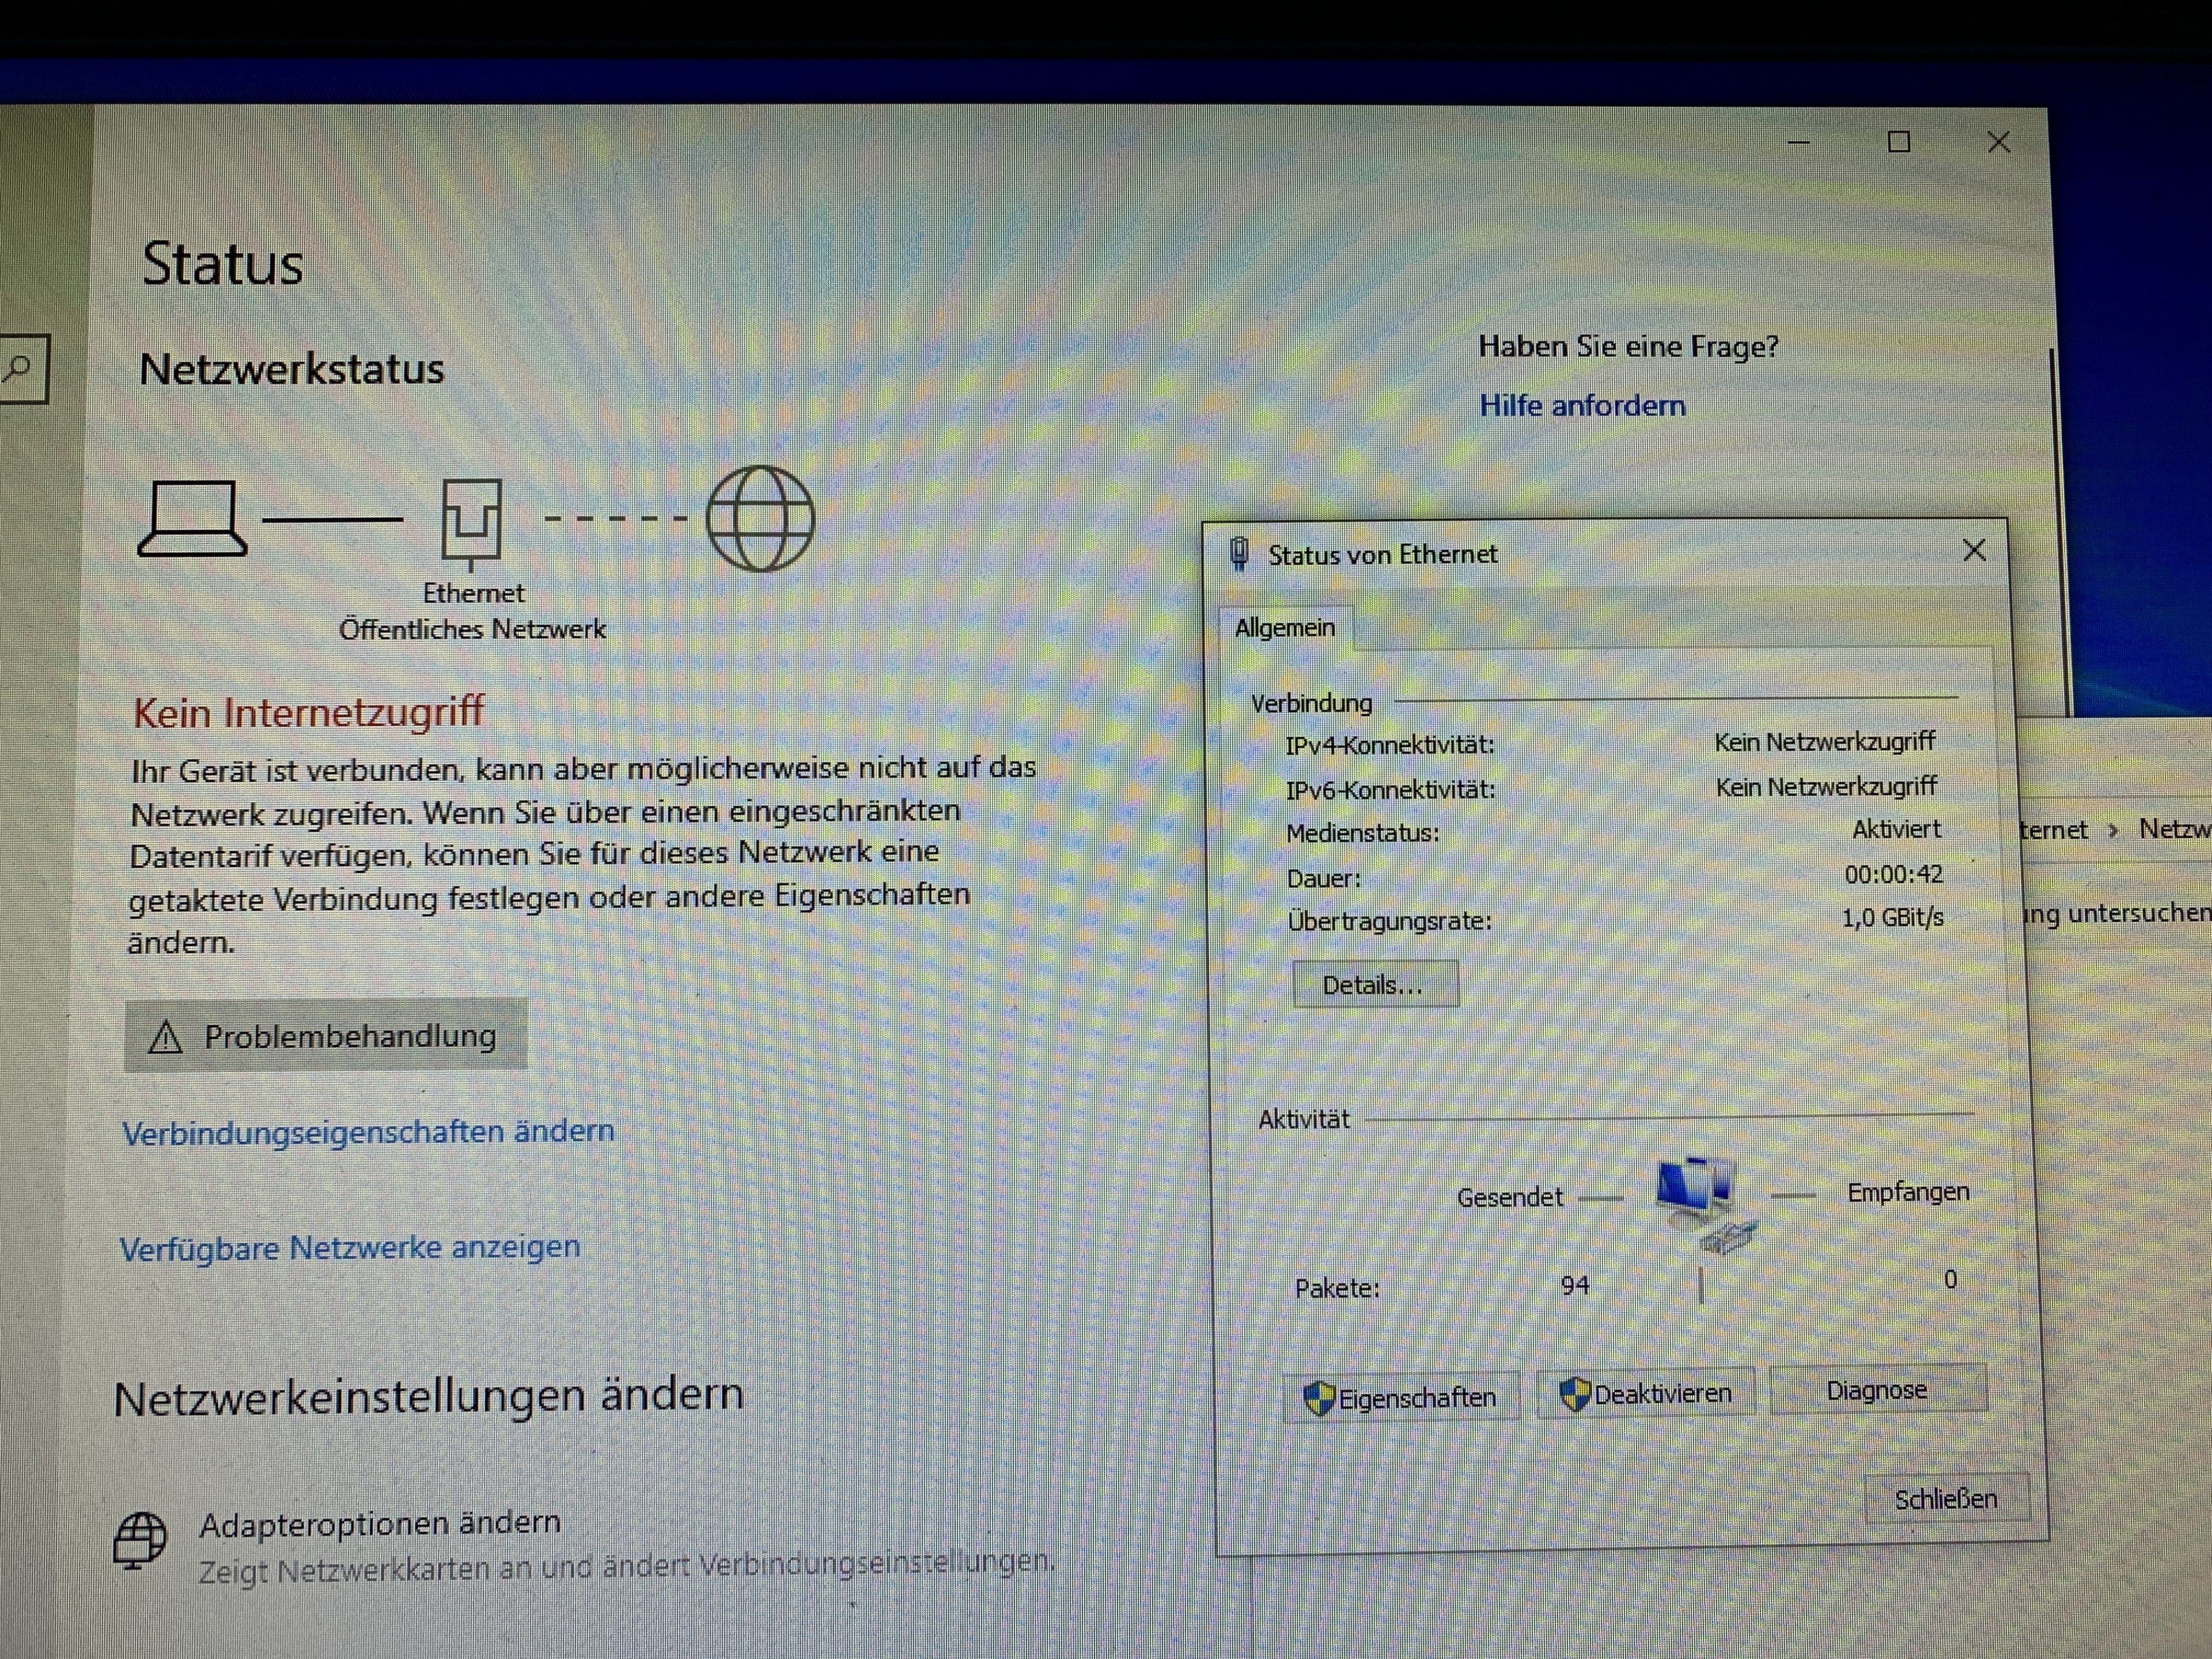2212x1659 pixels.
Task: Maximize the Settings window
Action: (1898, 142)
